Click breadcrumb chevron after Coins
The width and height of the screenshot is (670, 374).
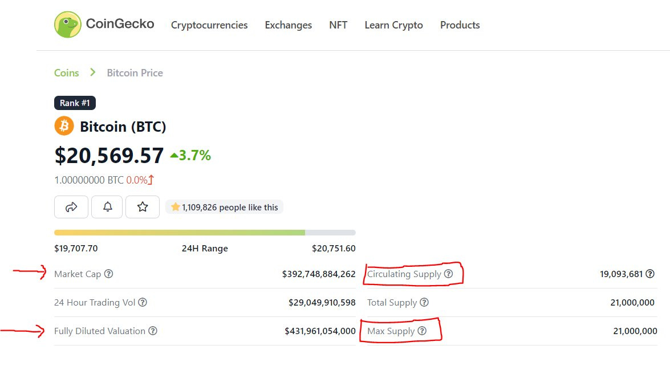93,72
